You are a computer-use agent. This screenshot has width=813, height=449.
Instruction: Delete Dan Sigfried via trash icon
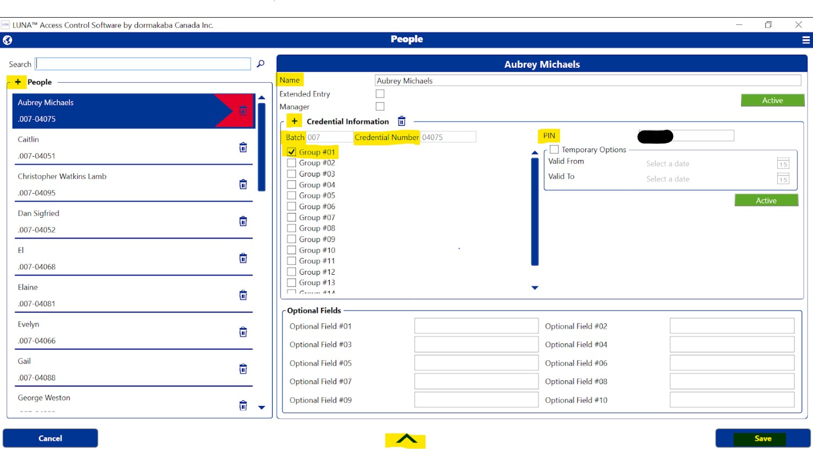pos(243,221)
